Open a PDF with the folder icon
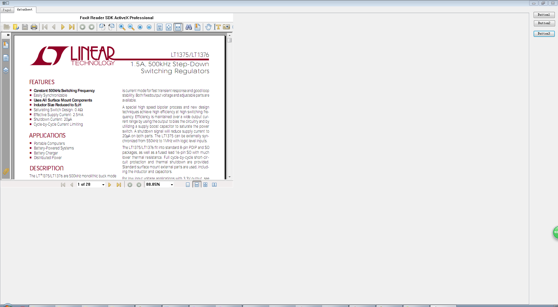This screenshot has width=558, height=307. [x=7, y=27]
